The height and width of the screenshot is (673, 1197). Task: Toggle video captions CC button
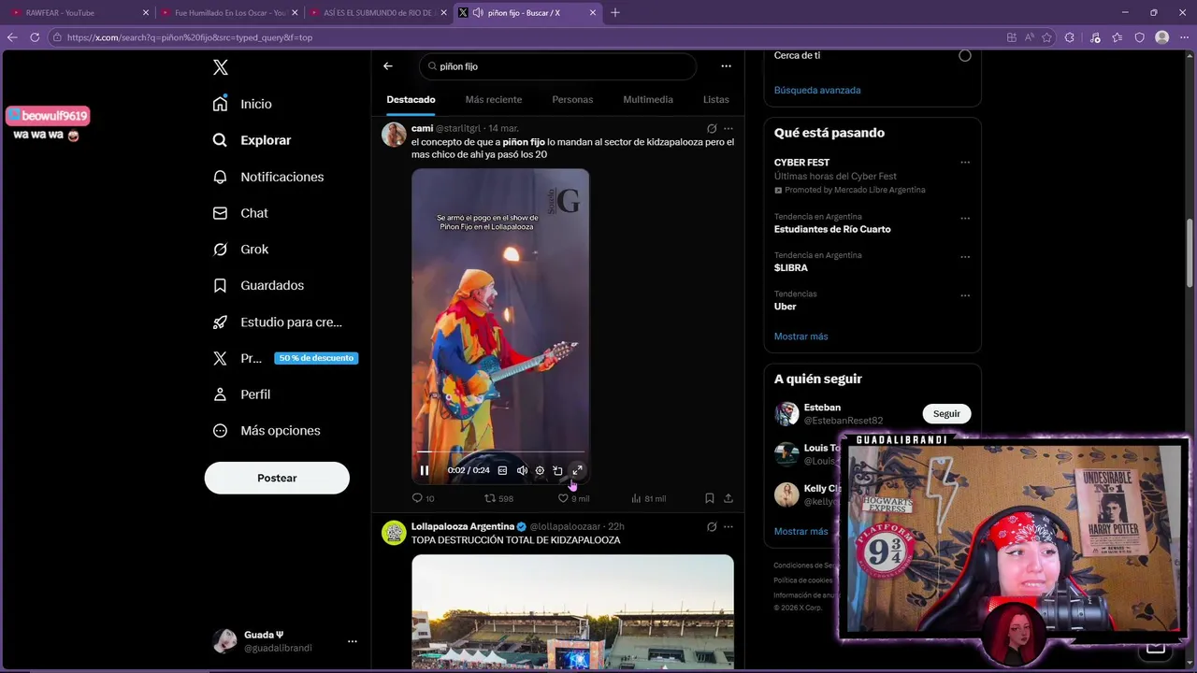click(502, 470)
